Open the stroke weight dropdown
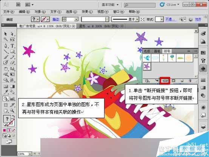 pos(76,20)
